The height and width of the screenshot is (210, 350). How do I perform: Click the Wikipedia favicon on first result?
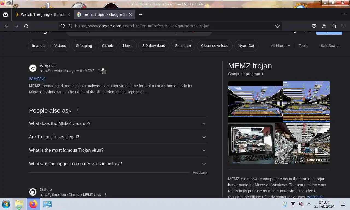33,68
